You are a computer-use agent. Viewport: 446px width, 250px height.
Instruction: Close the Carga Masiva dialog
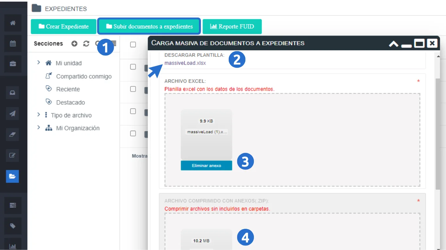point(432,43)
